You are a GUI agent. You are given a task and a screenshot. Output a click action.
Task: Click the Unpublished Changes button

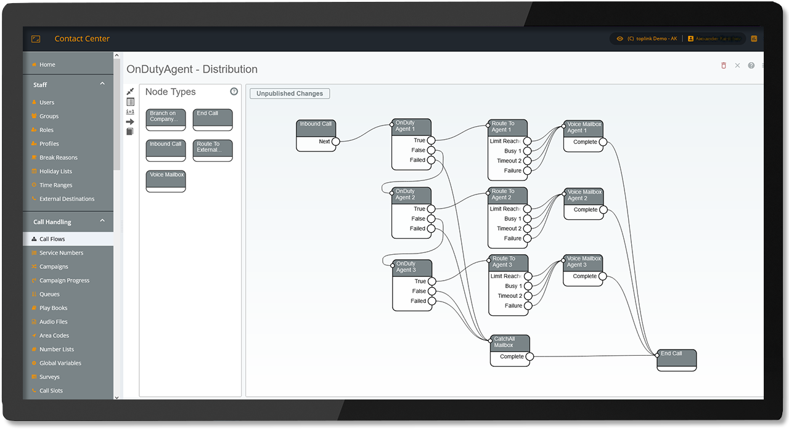(x=290, y=94)
